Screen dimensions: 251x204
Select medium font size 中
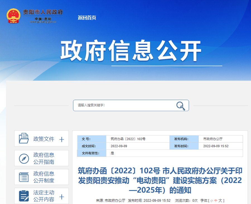(216, 200)
